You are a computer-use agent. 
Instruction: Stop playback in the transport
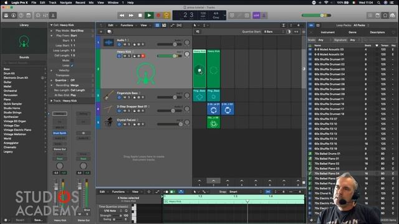140,16
